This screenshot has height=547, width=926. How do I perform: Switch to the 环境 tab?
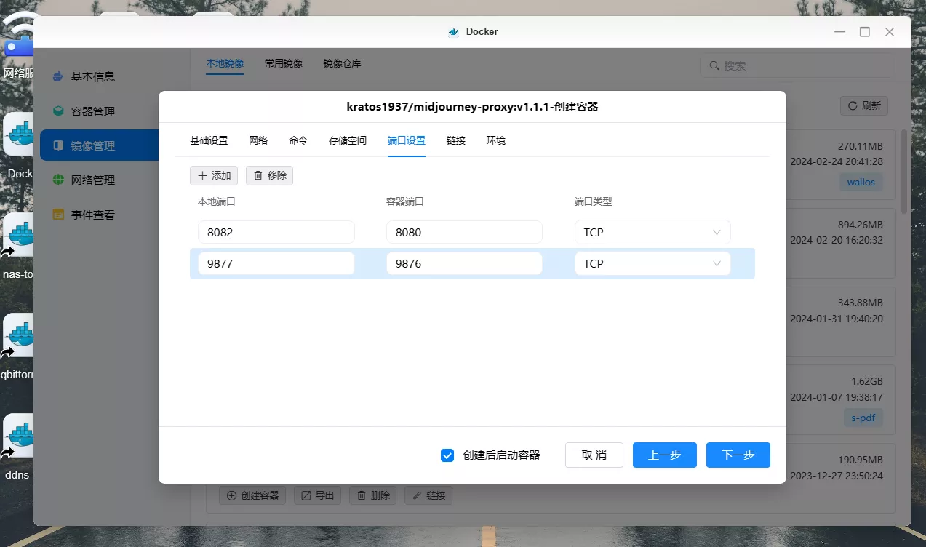pos(496,140)
